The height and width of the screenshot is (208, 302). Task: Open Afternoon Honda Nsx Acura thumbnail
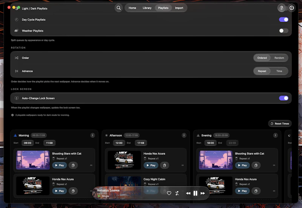pos(124,160)
